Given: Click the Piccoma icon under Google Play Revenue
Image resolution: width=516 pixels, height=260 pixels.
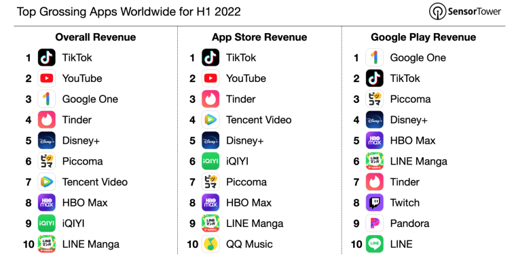Looking at the screenshot, I should pos(375,99).
